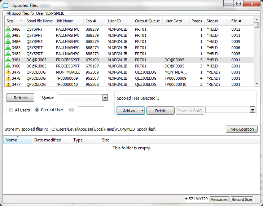This screenshot has height=206, width=263.
Task: Click the green triangle icon for Seq 3484
Action: point(8,41)
